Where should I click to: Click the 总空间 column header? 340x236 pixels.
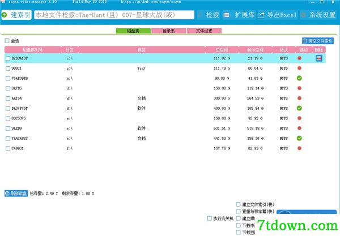[x=222, y=50]
